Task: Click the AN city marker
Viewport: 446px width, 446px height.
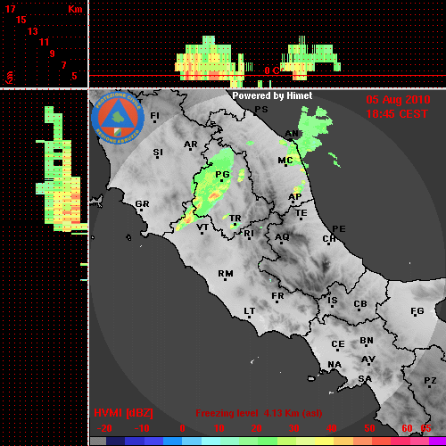Action: (291, 139)
